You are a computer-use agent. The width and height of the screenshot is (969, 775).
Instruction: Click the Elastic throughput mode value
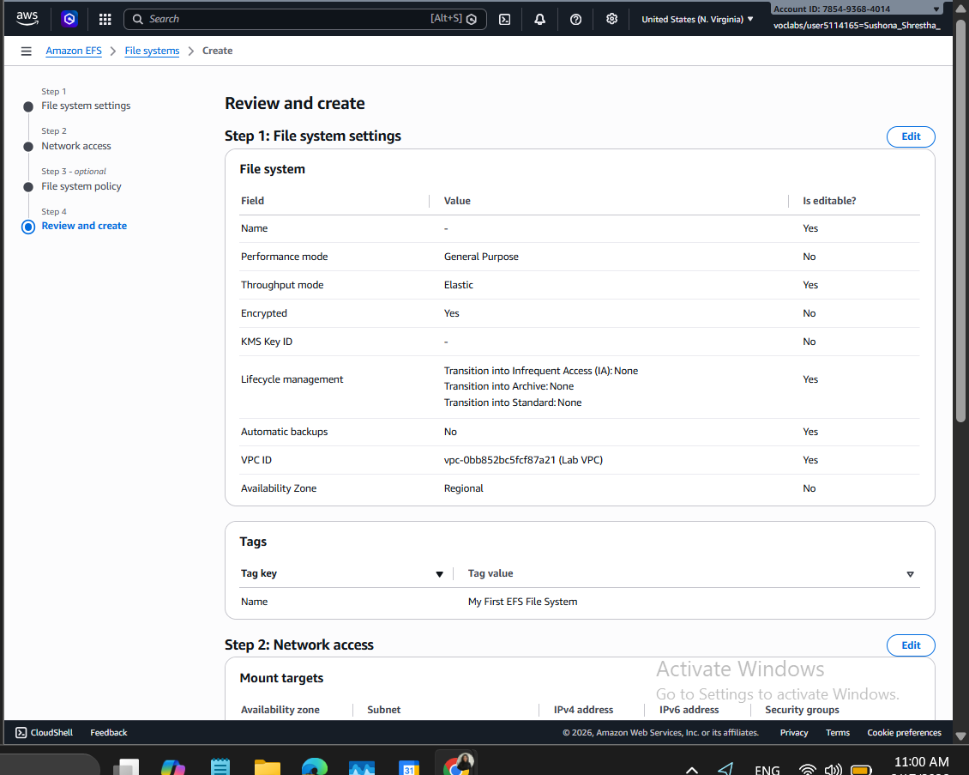click(459, 285)
